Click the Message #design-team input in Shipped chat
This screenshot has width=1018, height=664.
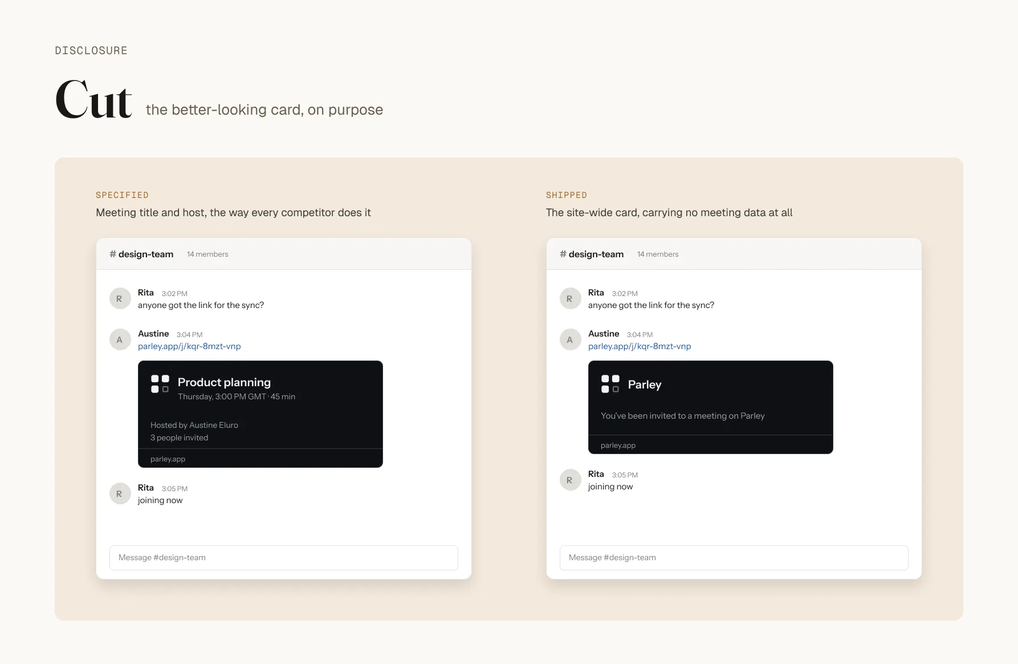(x=734, y=558)
